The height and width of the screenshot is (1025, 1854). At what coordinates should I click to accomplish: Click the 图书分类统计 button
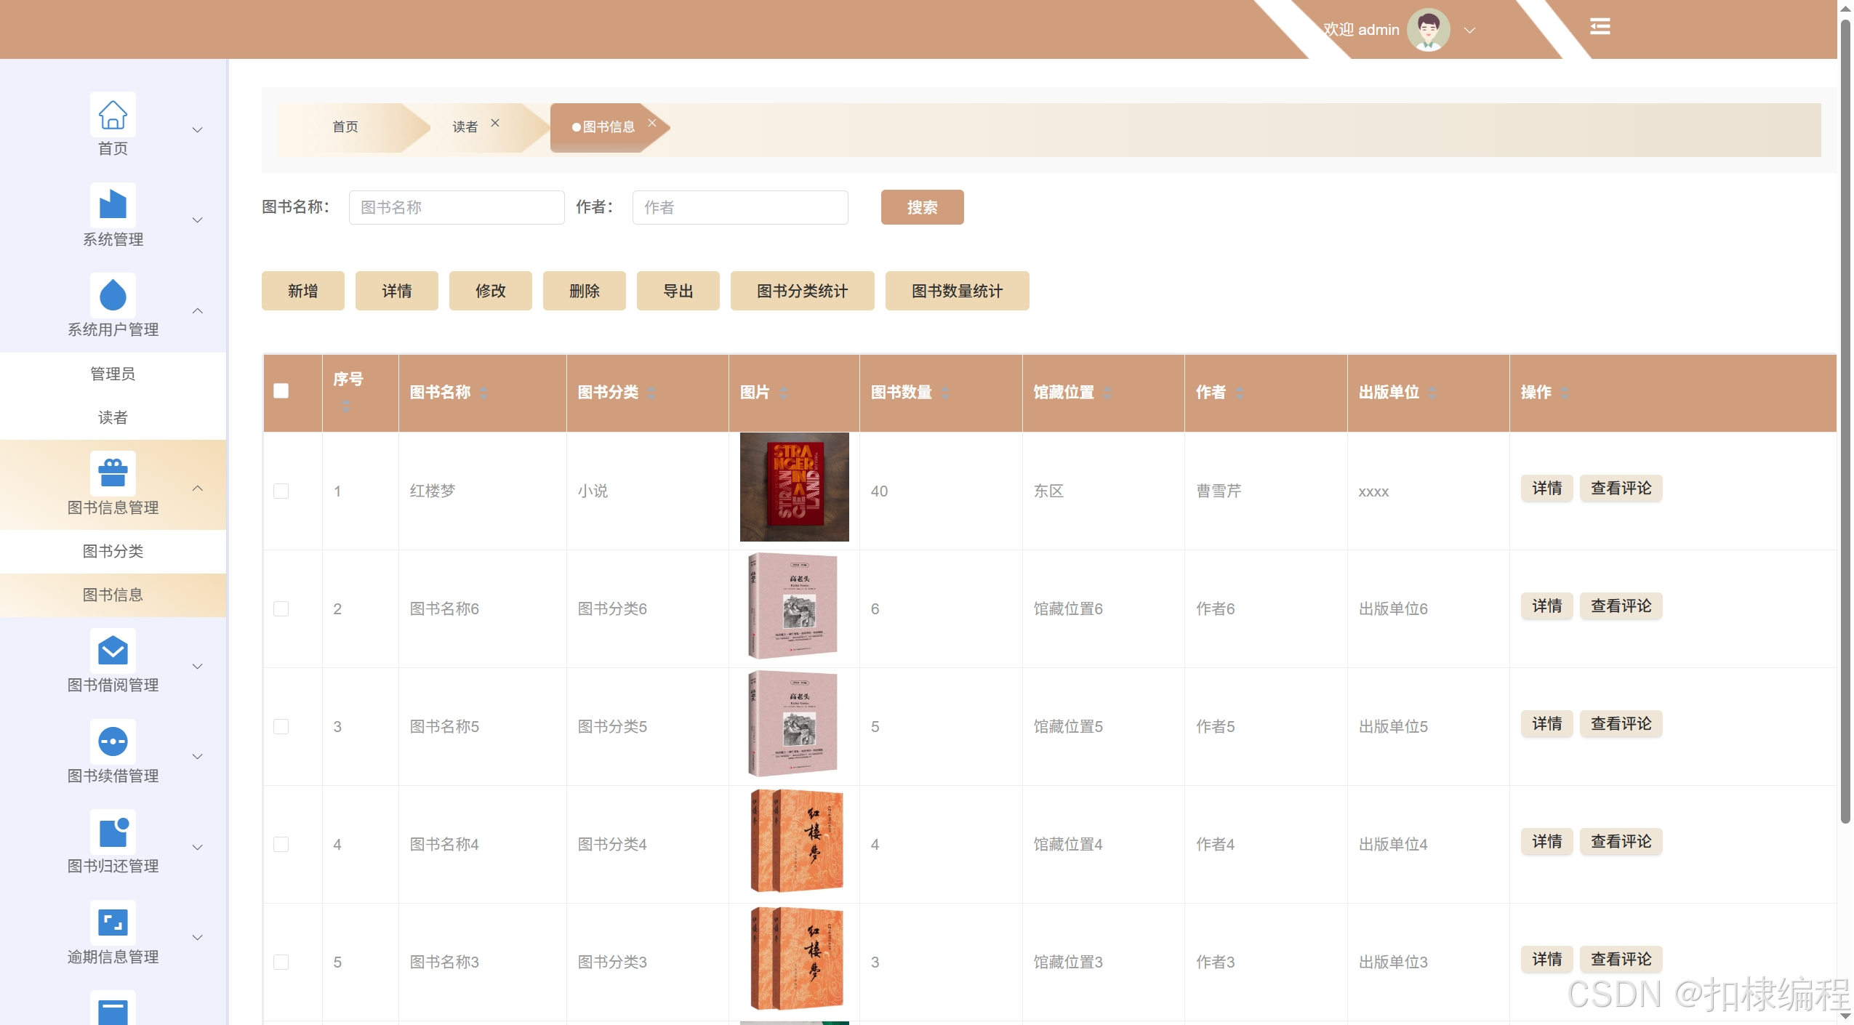coord(801,292)
